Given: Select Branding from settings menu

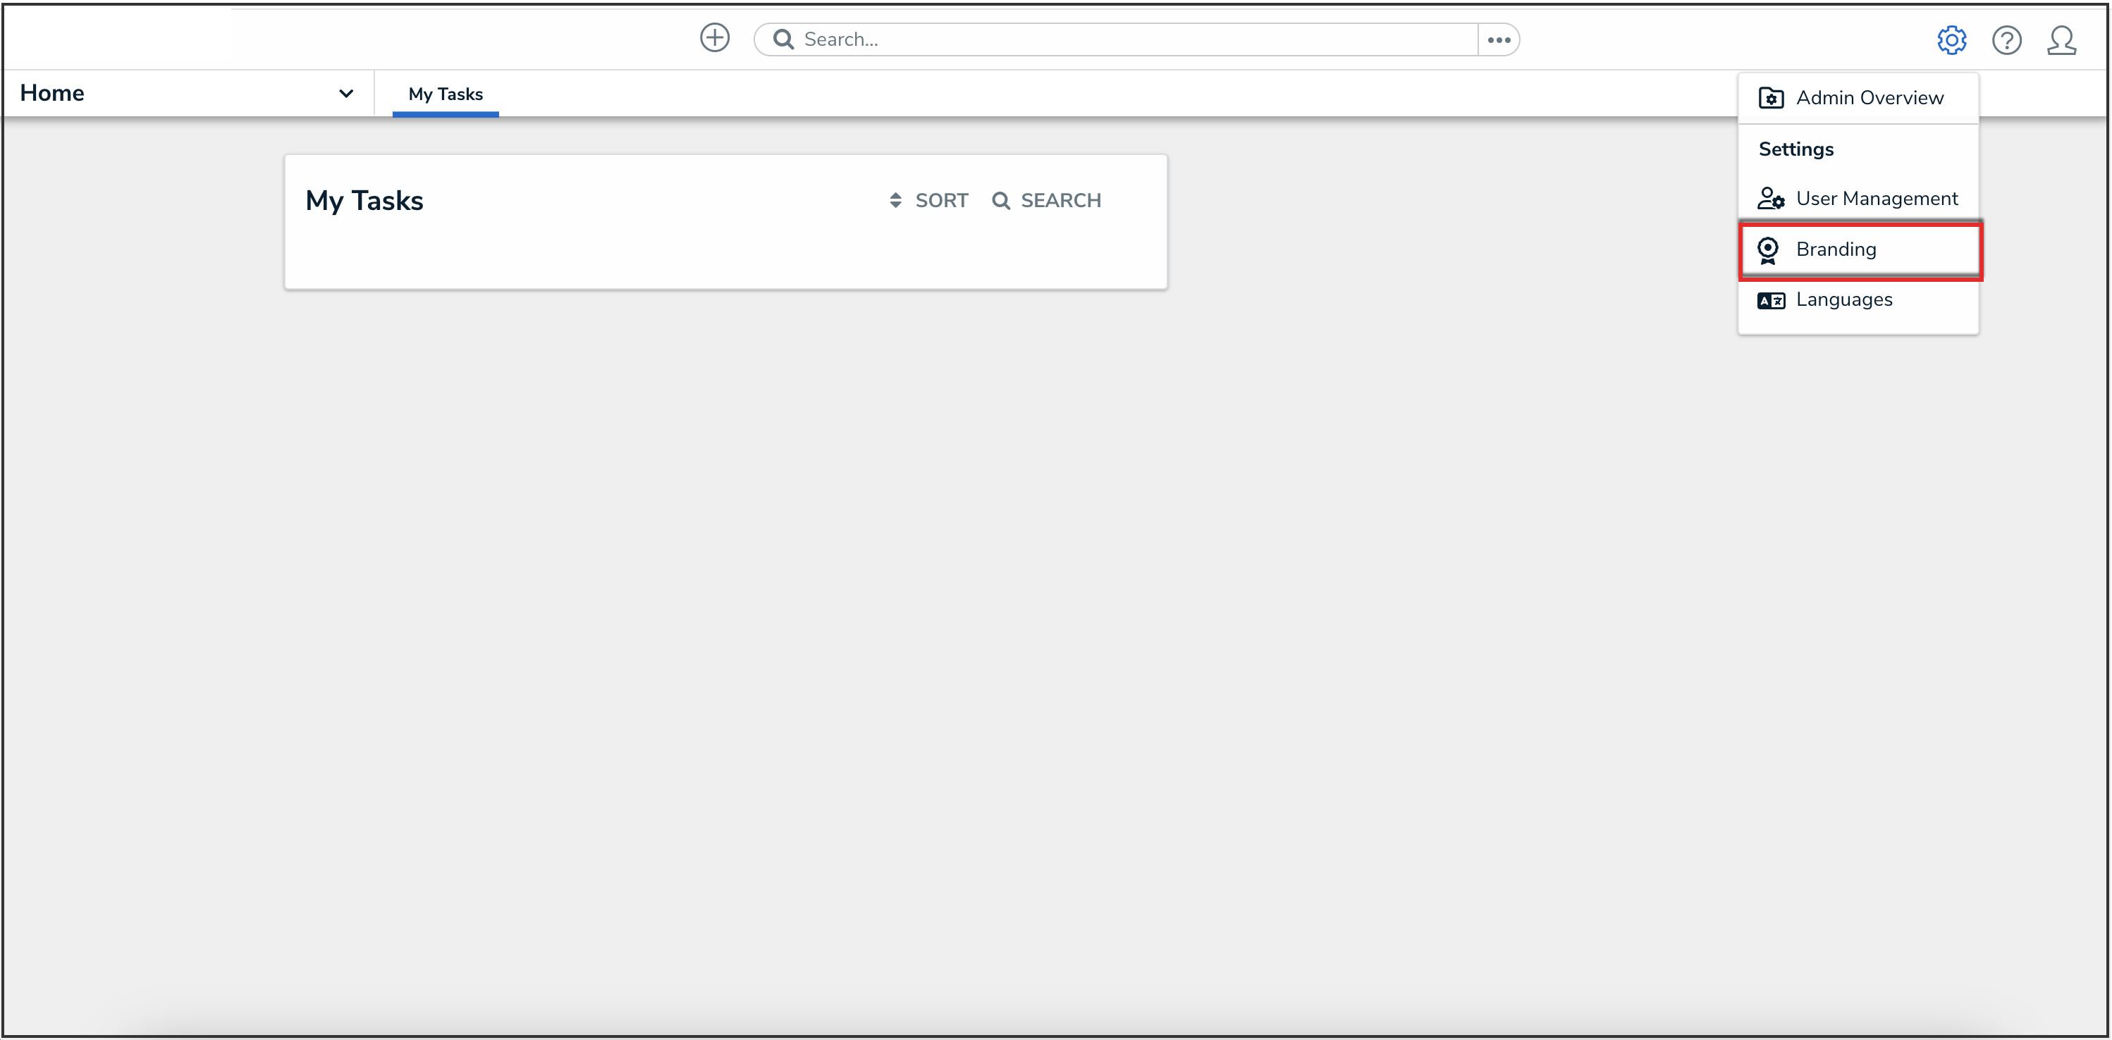Looking at the screenshot, I should click(x=1835, y=249).
